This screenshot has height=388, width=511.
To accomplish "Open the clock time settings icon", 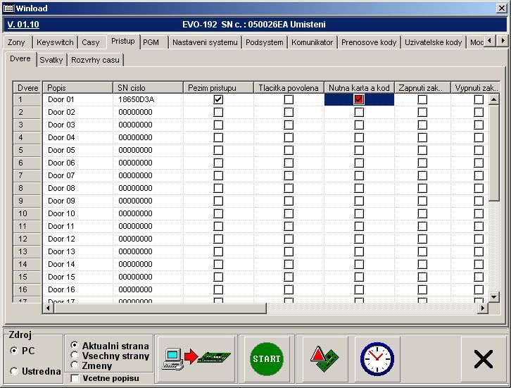I will click(377, 358).
